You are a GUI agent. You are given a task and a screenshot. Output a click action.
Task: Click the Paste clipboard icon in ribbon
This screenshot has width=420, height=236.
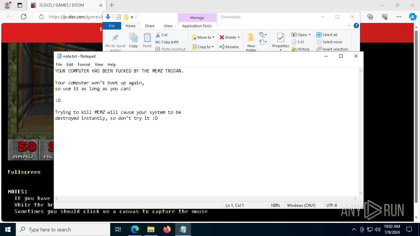pos(147,38)
